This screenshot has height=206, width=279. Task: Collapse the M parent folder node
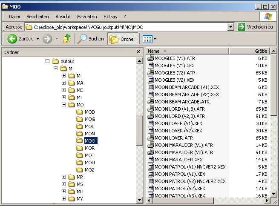point(55,69)
